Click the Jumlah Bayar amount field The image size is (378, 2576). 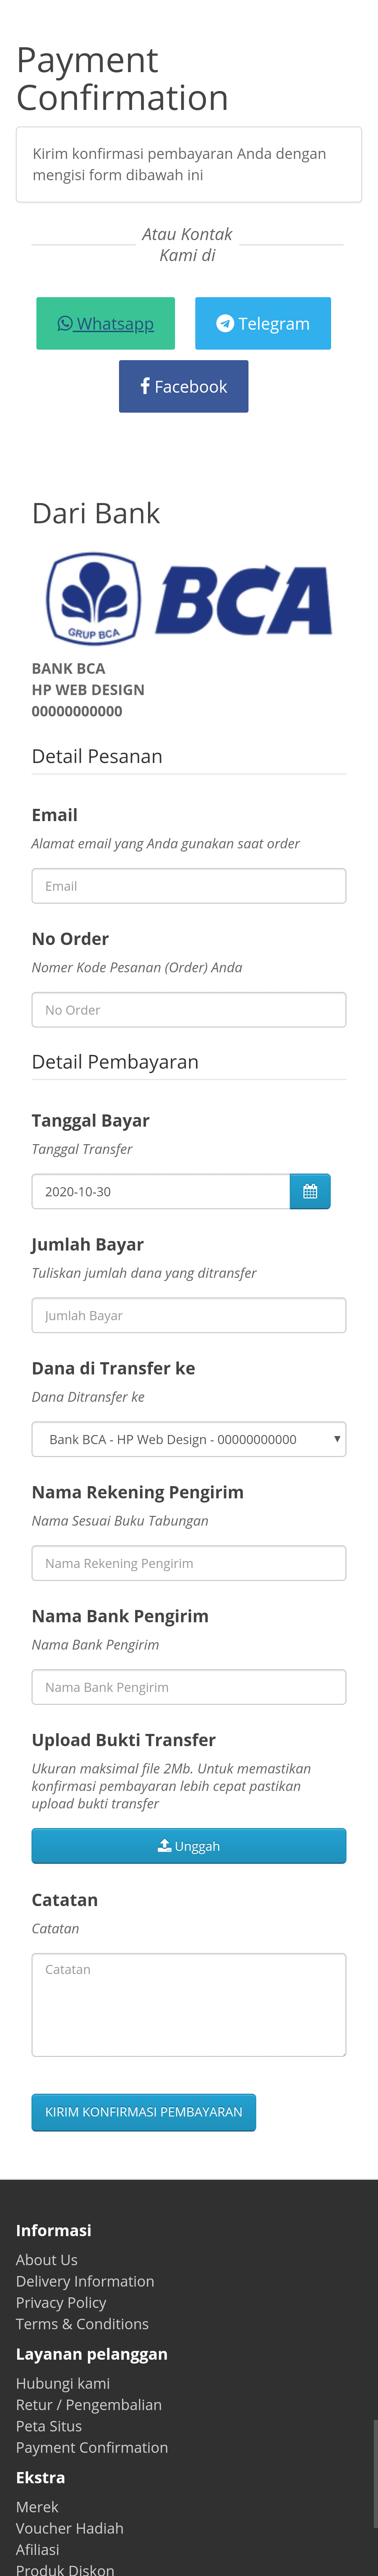tap(189, 1315)
